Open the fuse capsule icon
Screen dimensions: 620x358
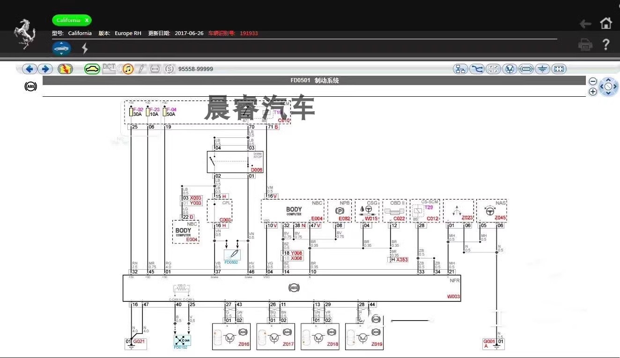pyautogui.click(x=526, y=69)
